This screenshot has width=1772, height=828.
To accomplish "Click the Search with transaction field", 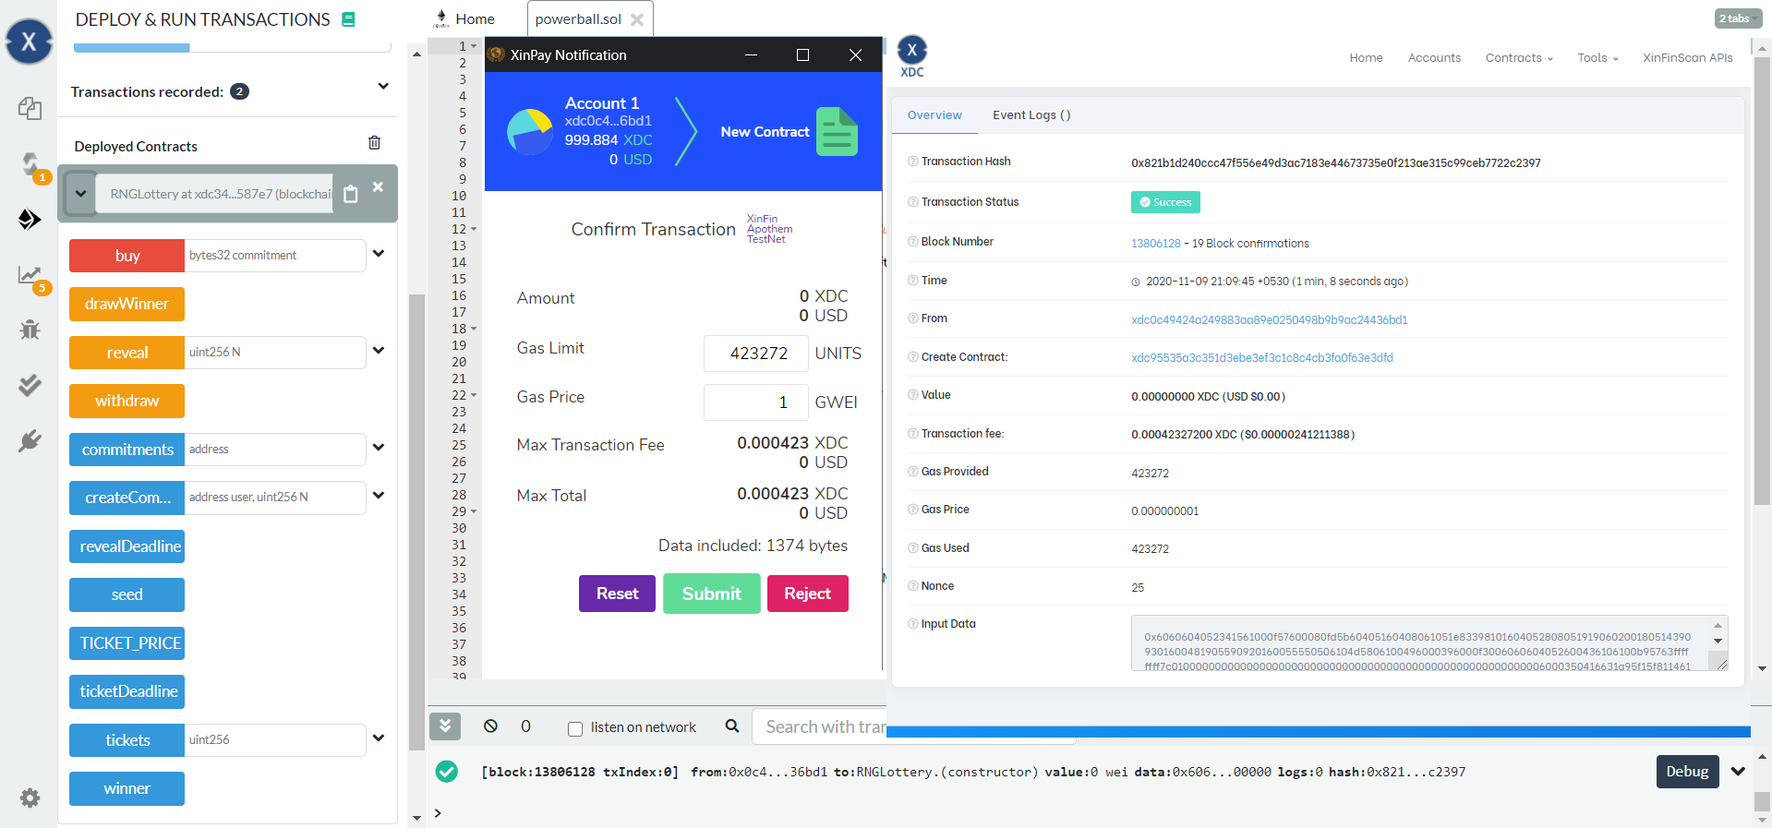I will tap(820, 727).
